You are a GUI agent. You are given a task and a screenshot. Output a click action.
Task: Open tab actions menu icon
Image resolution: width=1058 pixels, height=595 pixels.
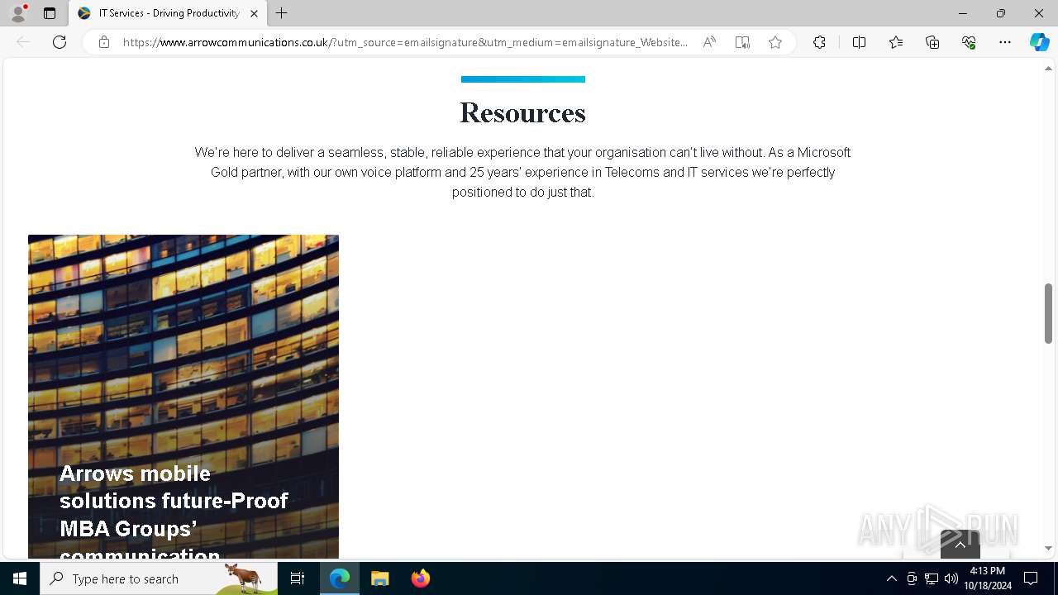(x=50, y=13)
